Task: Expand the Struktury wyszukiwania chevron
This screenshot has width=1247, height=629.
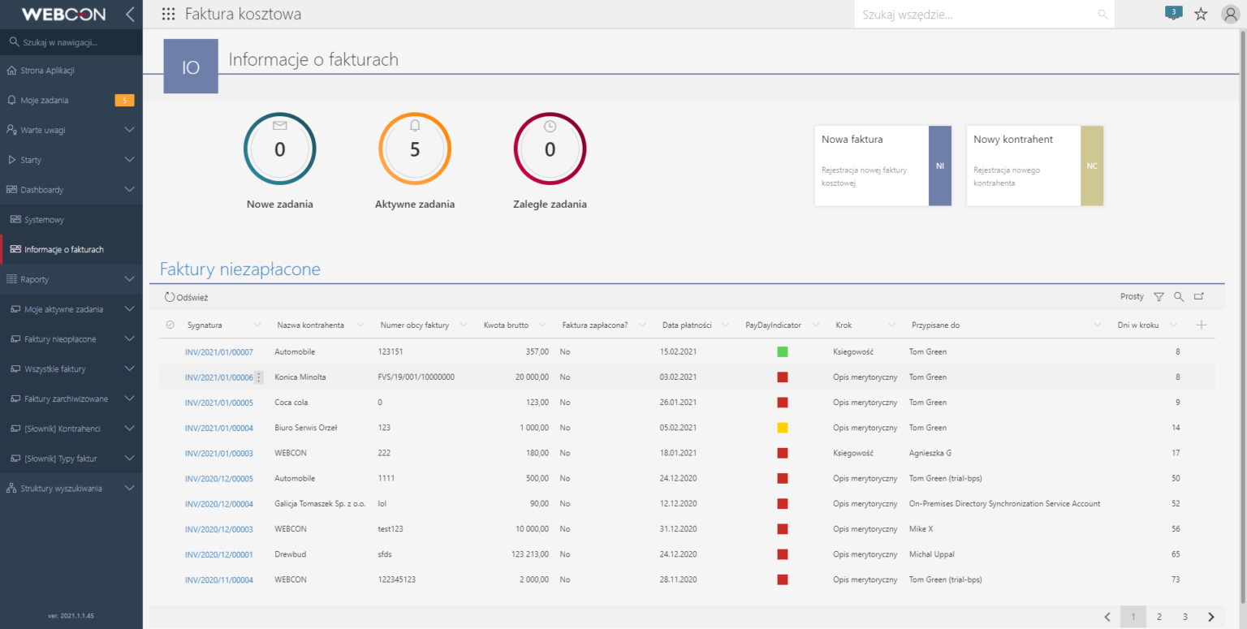Action: click(x=130, y=489)
